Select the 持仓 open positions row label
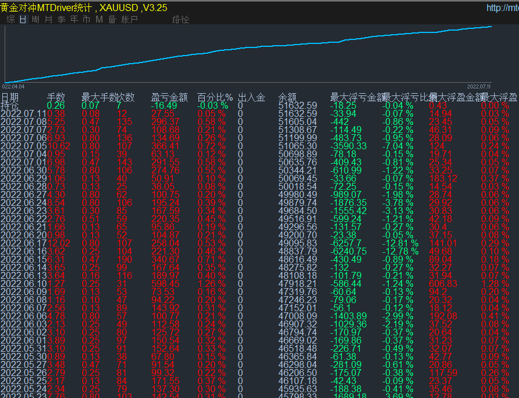Screen dimensions: 519x398 (10, 105)
